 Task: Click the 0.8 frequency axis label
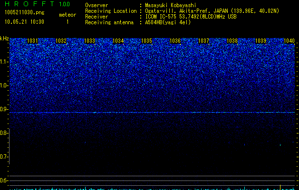click(x=4, y=133)
